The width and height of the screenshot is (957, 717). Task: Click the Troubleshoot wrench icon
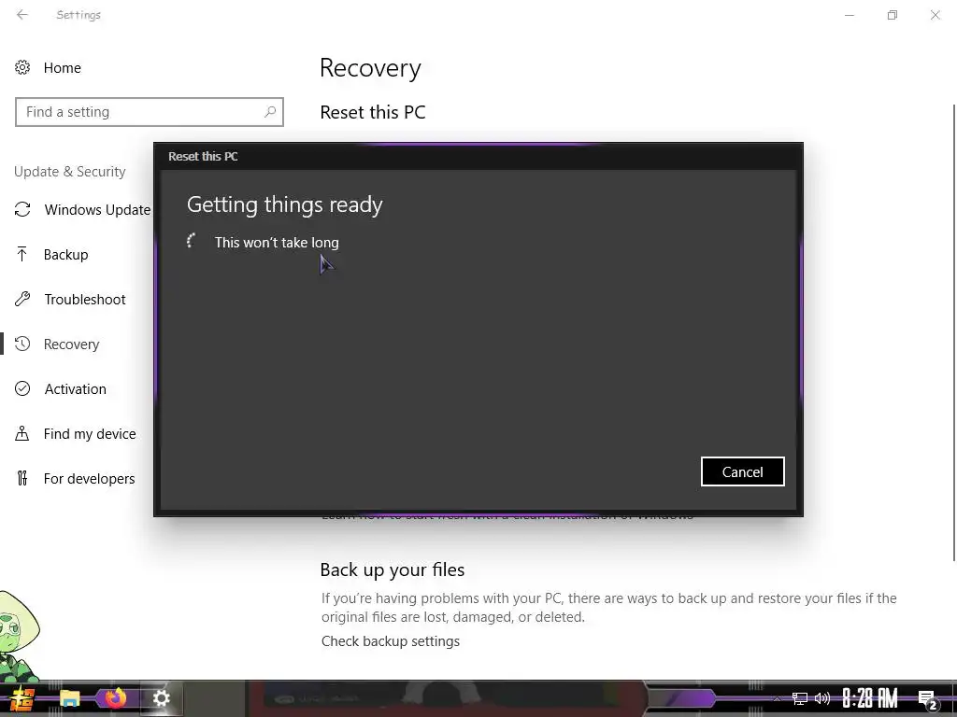click(22, 300)
